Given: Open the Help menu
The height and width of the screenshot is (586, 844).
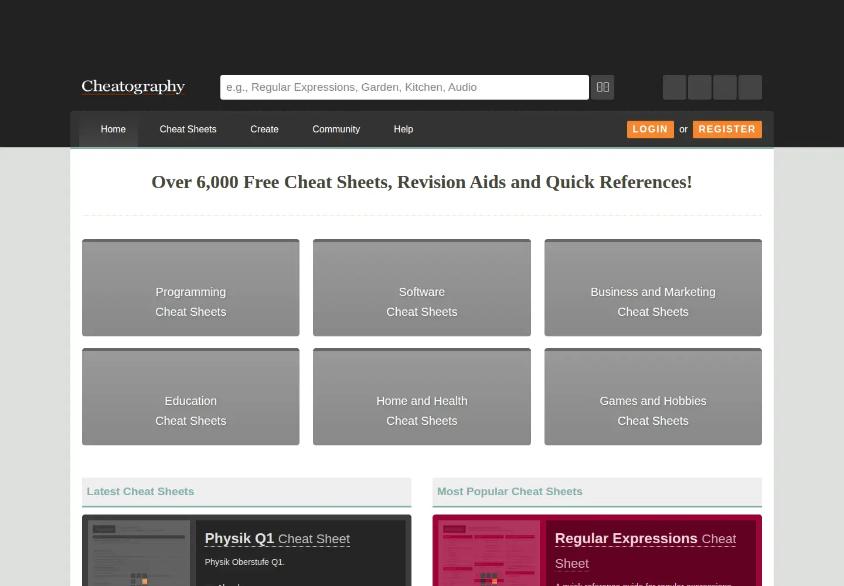Looking at the screenshot, I should (403, 129).
